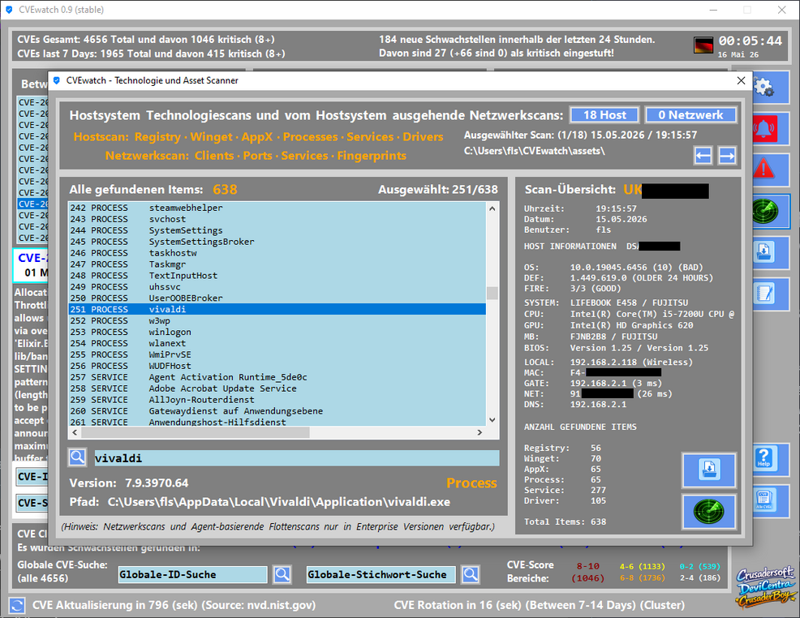This screenshot has height=618, width=800.
Task: Click horizontal scrollbar right arrow in list
Action: click(480, 432)
